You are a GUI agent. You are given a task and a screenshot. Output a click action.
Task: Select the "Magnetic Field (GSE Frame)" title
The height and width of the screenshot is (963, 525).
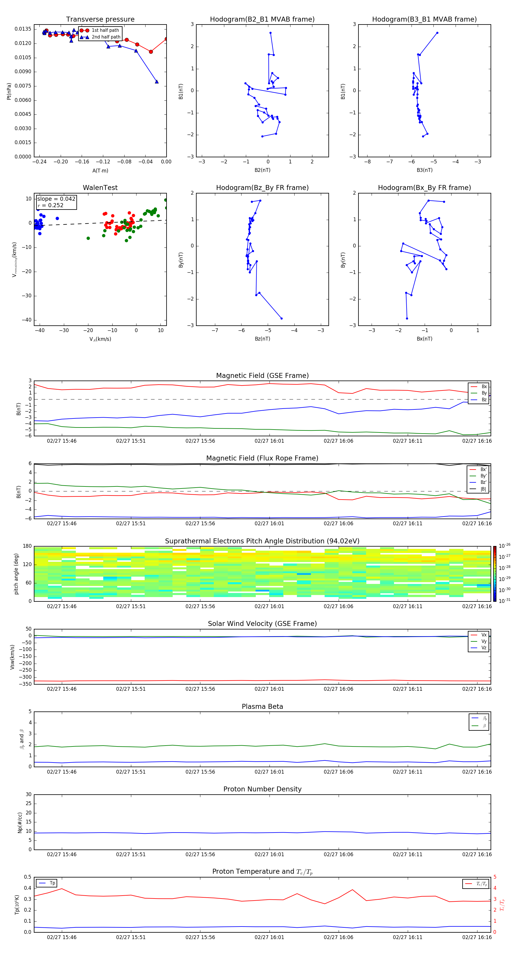[262, 376]
